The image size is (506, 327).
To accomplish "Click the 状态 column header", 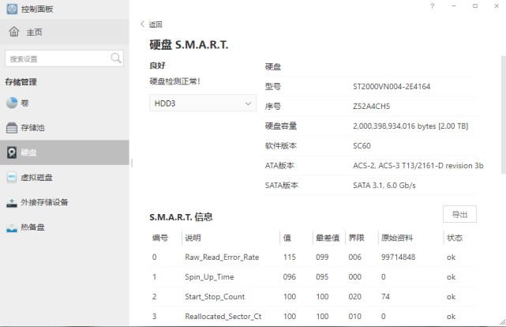I will pos(455,238).
